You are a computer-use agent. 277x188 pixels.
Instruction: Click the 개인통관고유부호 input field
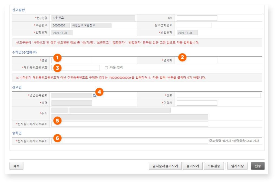[76, 68]
